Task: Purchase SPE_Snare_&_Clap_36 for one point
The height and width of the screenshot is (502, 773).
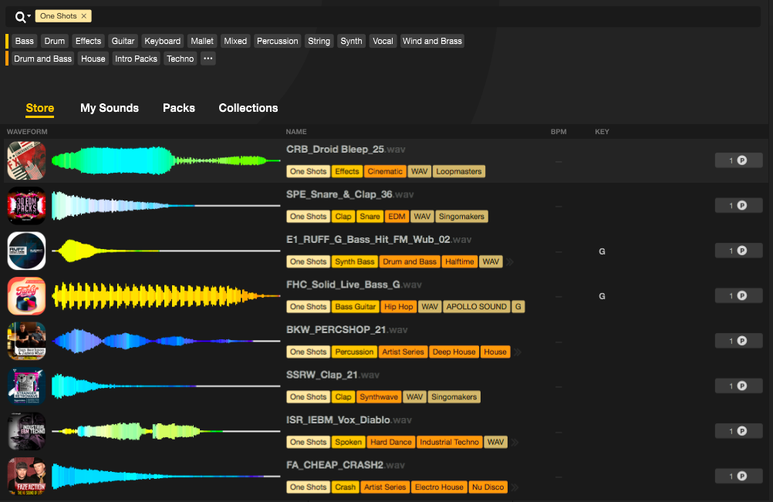Action: (x=738, y=204)
